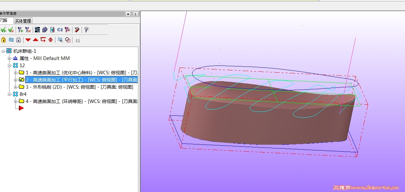
Task: Click the 属性 properties chart icon
Action: 15,58
